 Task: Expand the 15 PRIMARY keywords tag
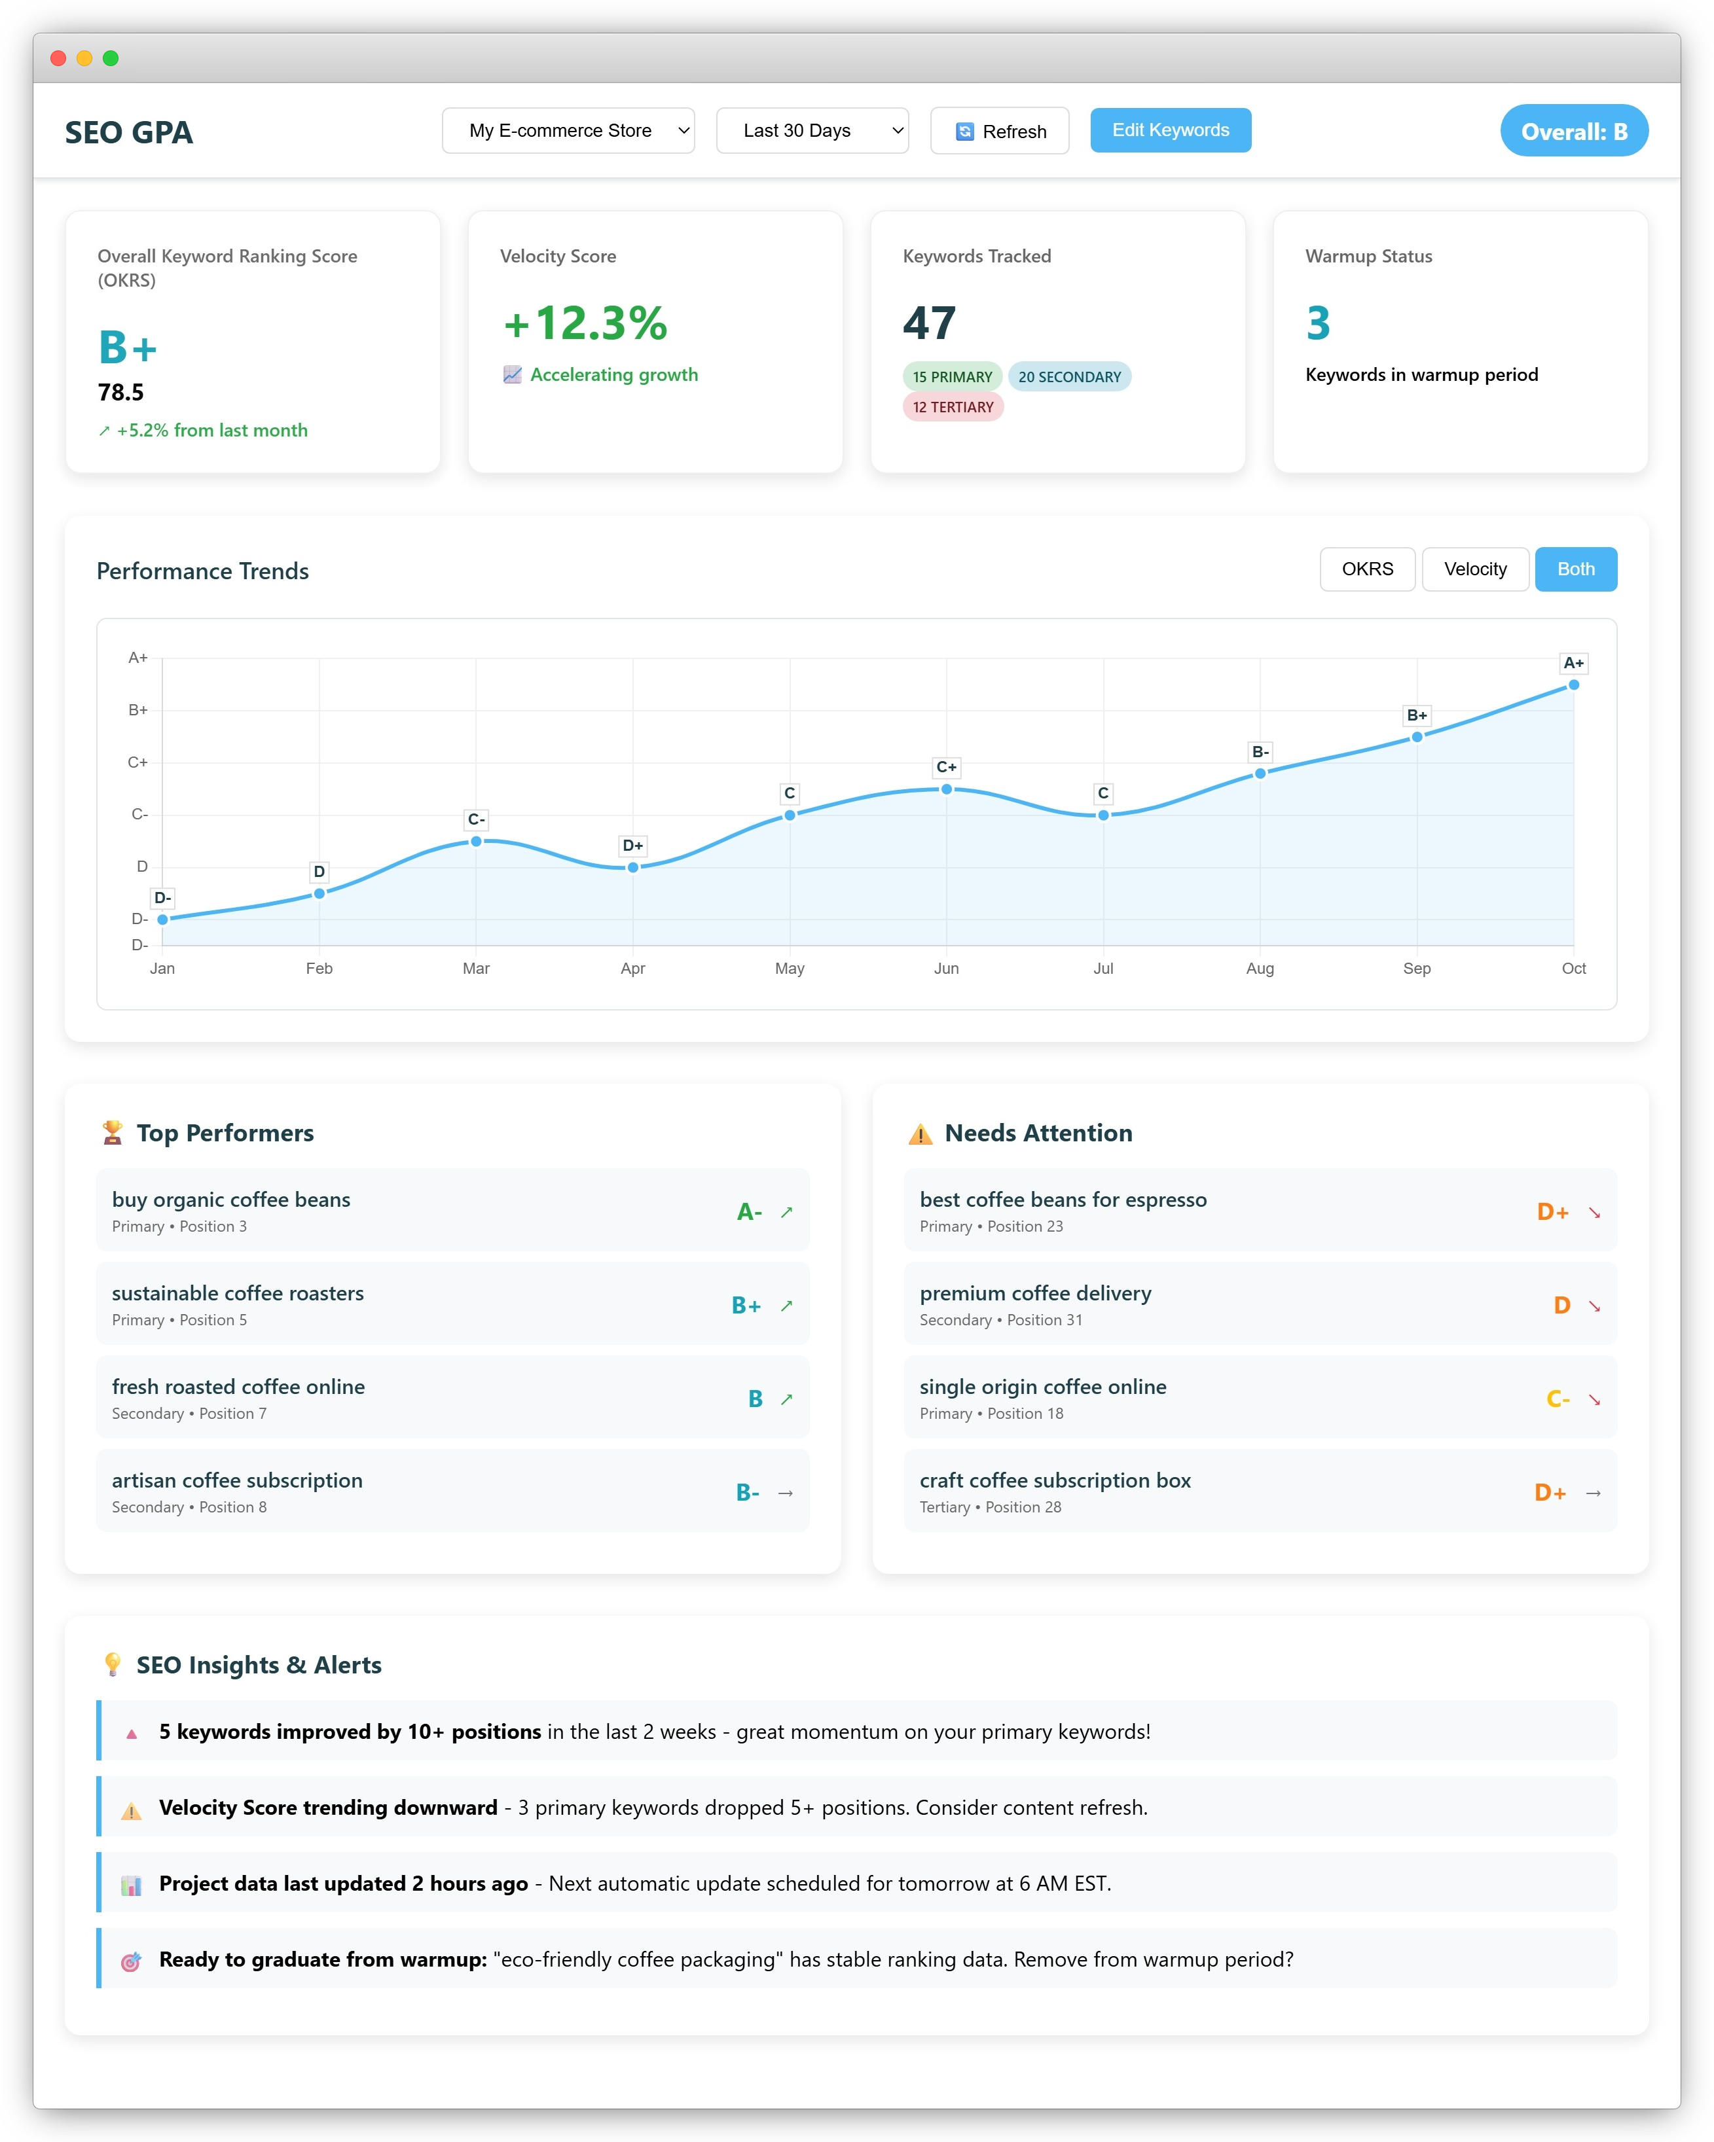click(x=952, y=376)
